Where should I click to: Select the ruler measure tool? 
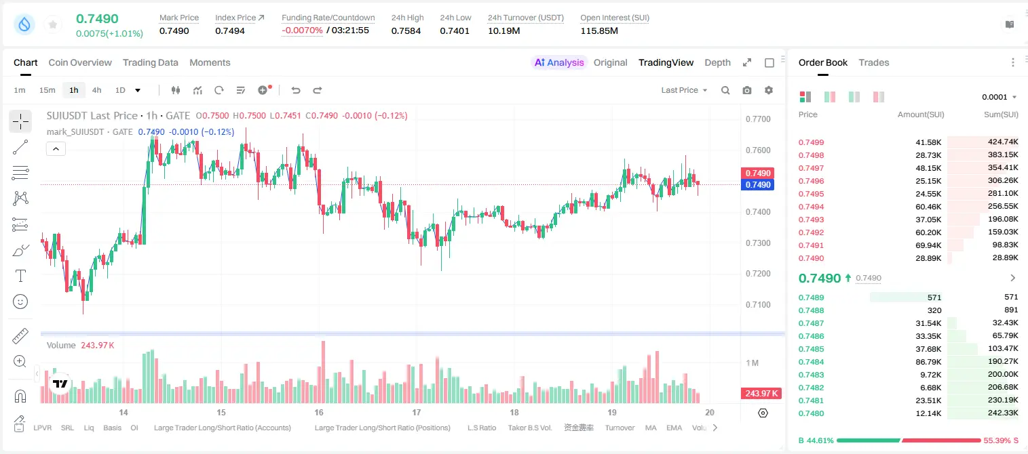coord(20,336)
